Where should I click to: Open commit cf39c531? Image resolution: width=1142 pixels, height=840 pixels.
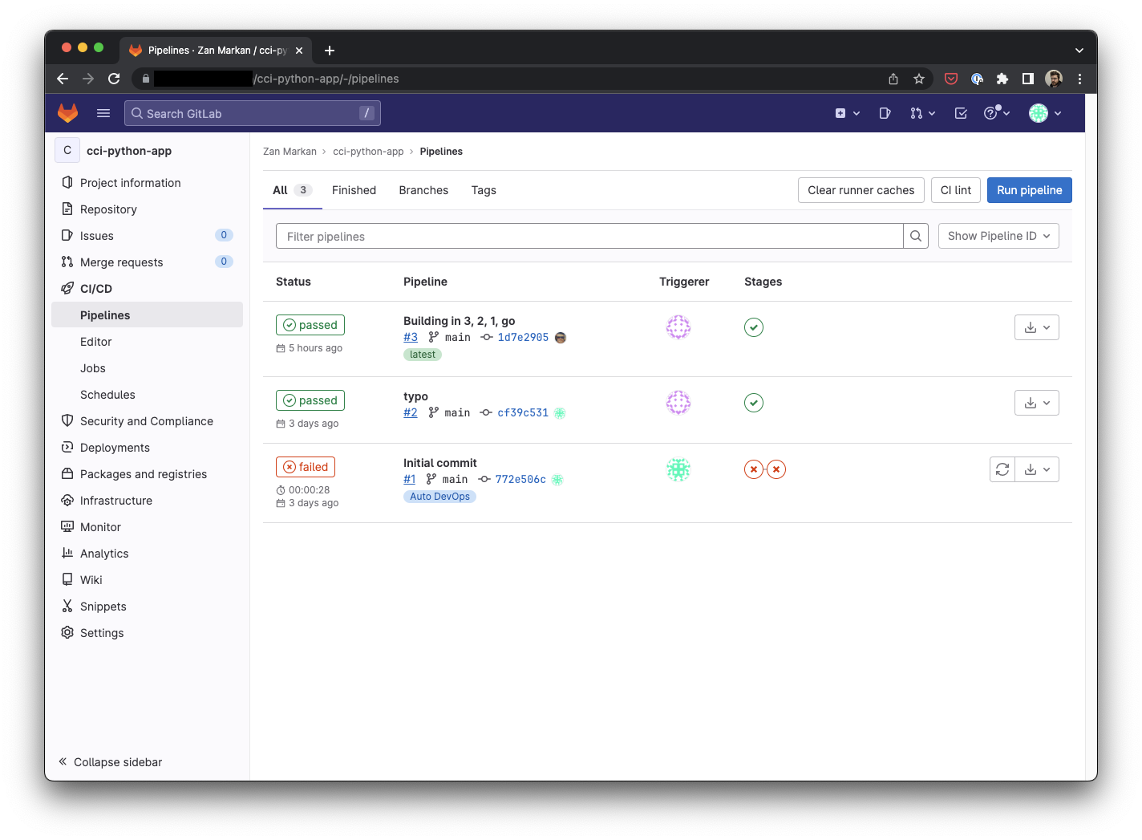point(523,412)
